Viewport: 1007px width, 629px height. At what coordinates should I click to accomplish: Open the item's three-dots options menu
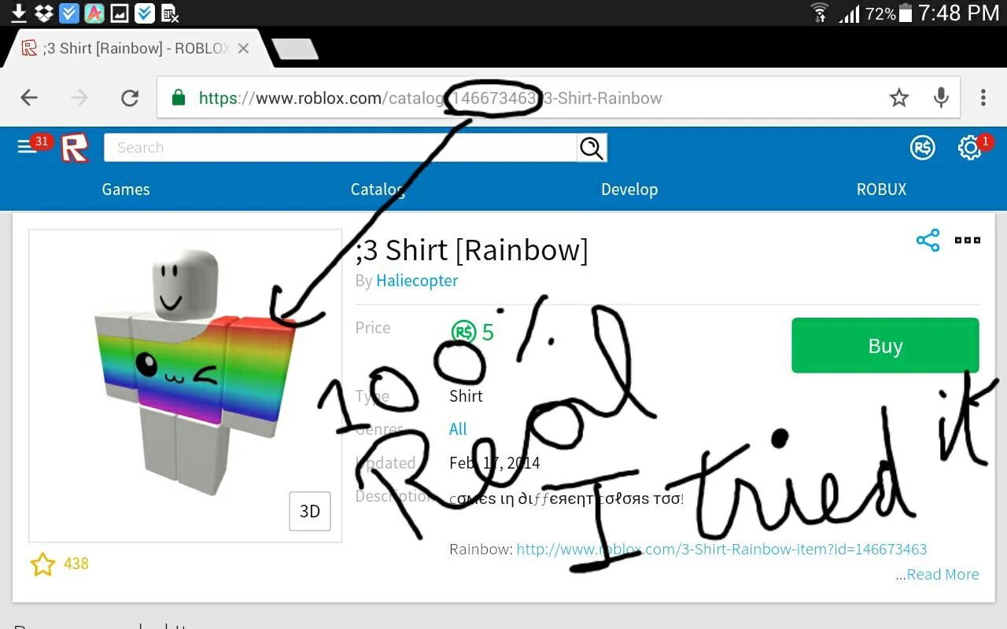pos(968,241)
